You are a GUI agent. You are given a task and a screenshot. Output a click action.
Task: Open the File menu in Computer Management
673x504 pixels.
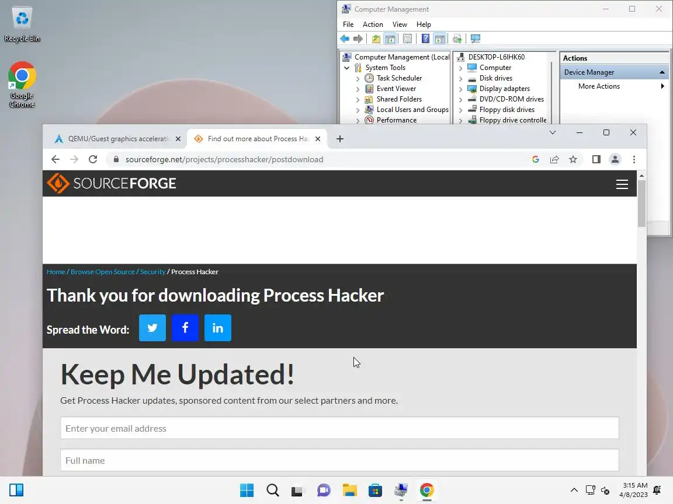pos(348,24)
